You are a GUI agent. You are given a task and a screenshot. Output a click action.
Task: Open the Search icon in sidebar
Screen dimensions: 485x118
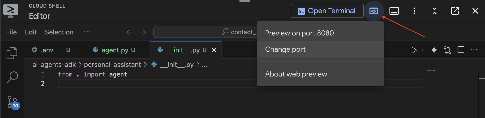12,77
